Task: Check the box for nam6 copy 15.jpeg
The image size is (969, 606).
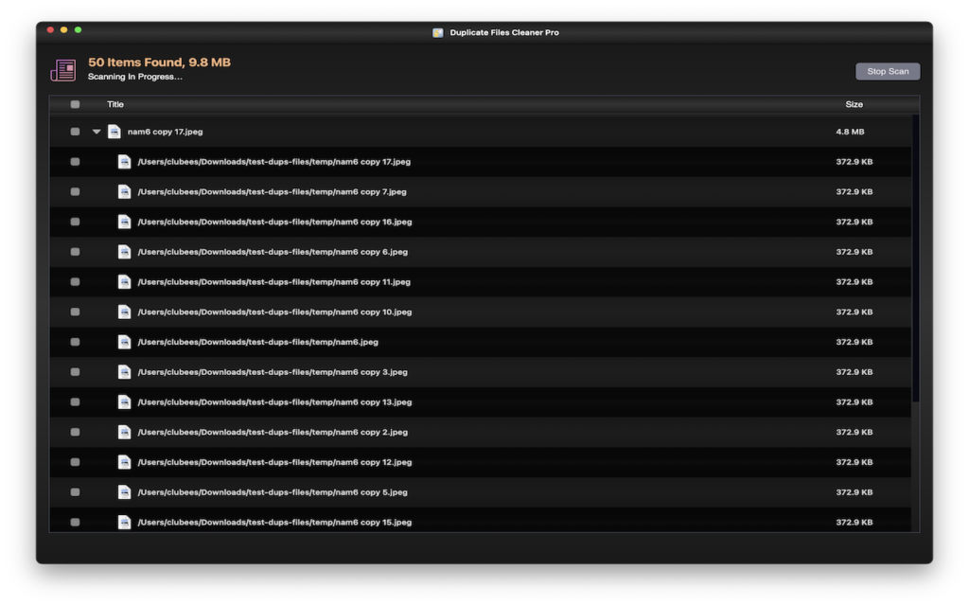Action: (x=75, y=522)
